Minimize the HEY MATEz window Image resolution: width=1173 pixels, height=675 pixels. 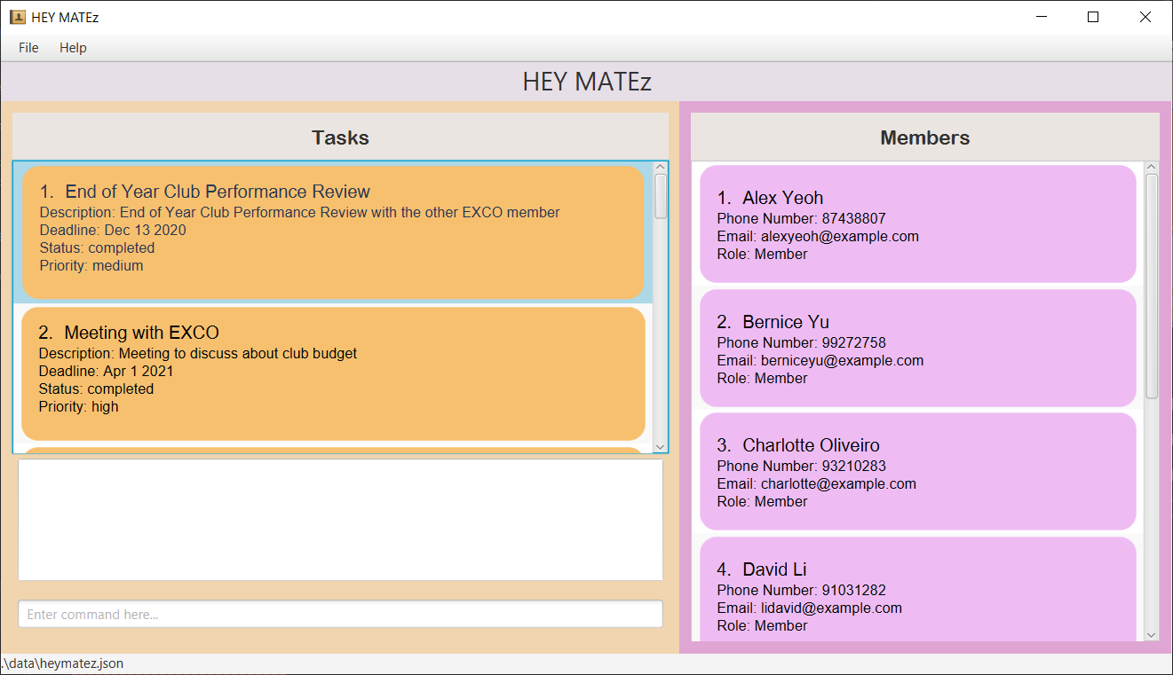pos(1042,17)
